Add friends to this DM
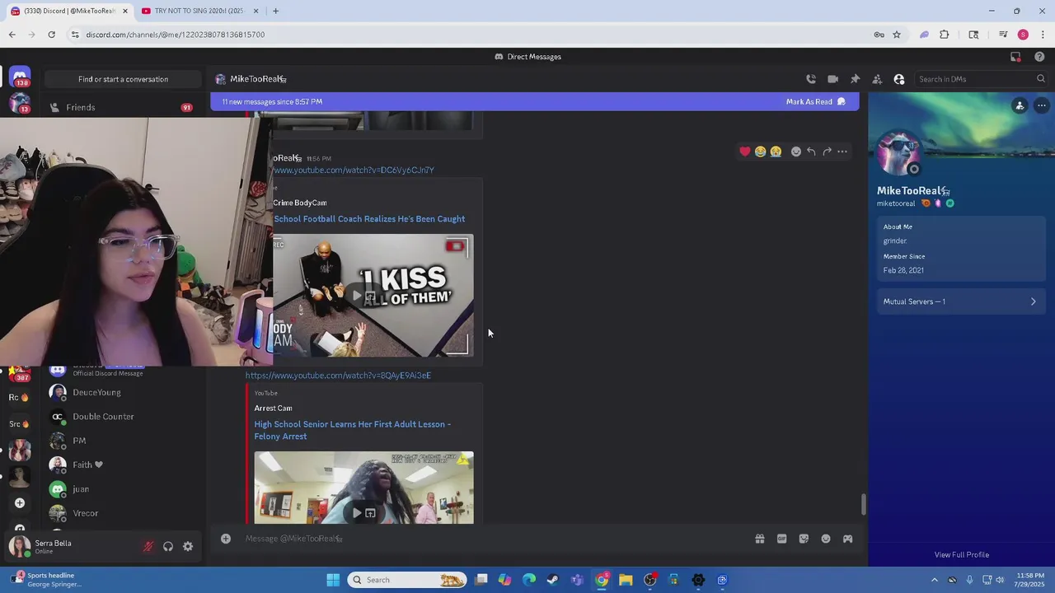 [877, 79]
